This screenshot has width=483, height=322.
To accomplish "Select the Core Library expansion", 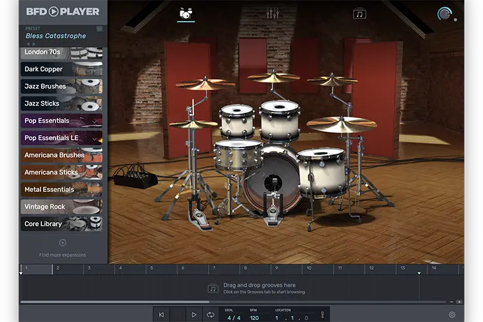I will tap(62, 224).
